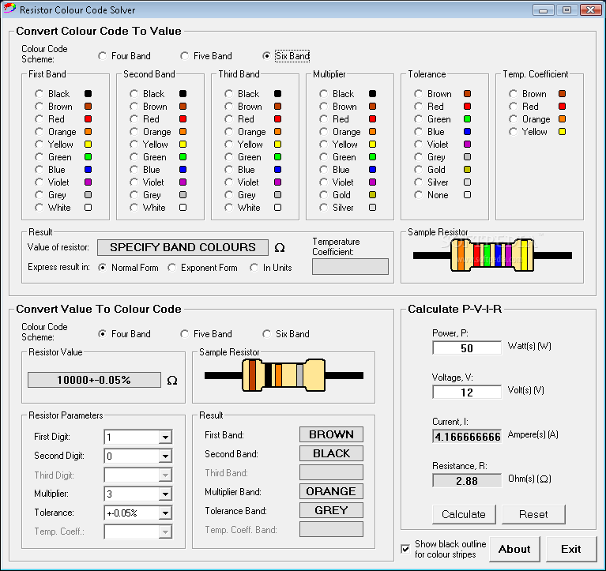The height and width of the screenshot is (571, 606).
Task: Click the Reset button
Action: point(533,515)
